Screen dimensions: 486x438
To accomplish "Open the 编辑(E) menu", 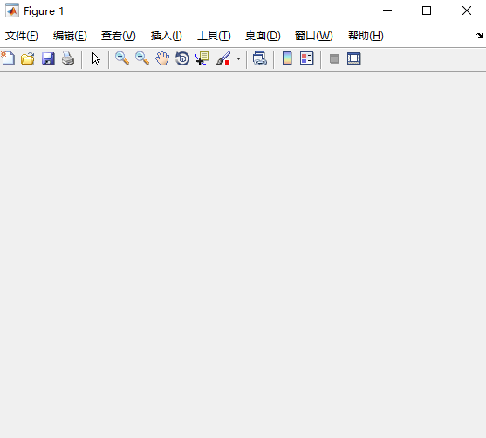I will (x=70, y=36).
